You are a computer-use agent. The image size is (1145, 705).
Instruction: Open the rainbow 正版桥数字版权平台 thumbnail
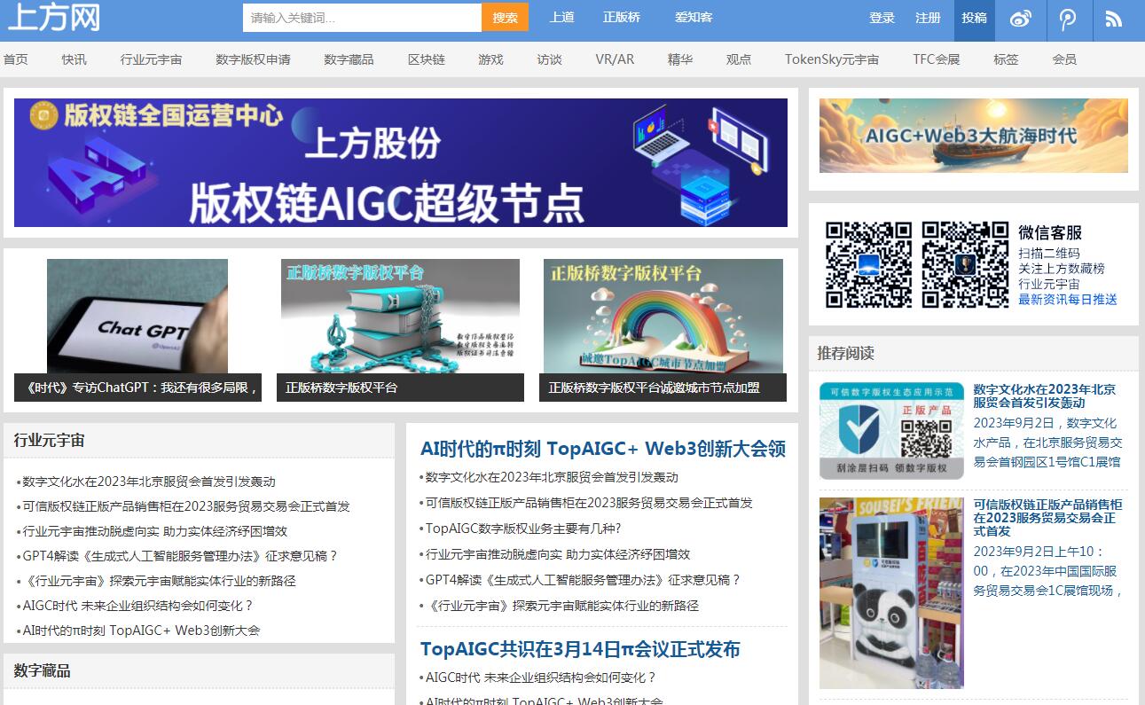pos(663,316)
